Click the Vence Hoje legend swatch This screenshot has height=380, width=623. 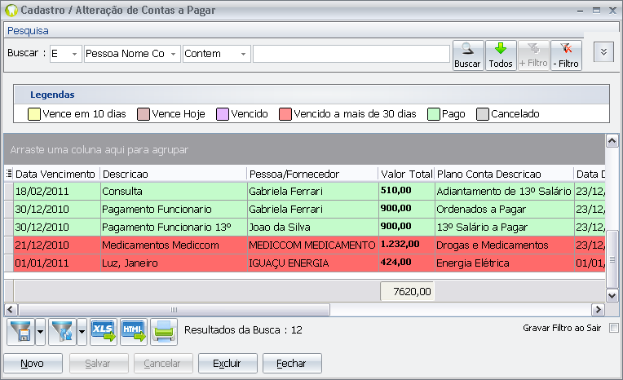(143, 114)
